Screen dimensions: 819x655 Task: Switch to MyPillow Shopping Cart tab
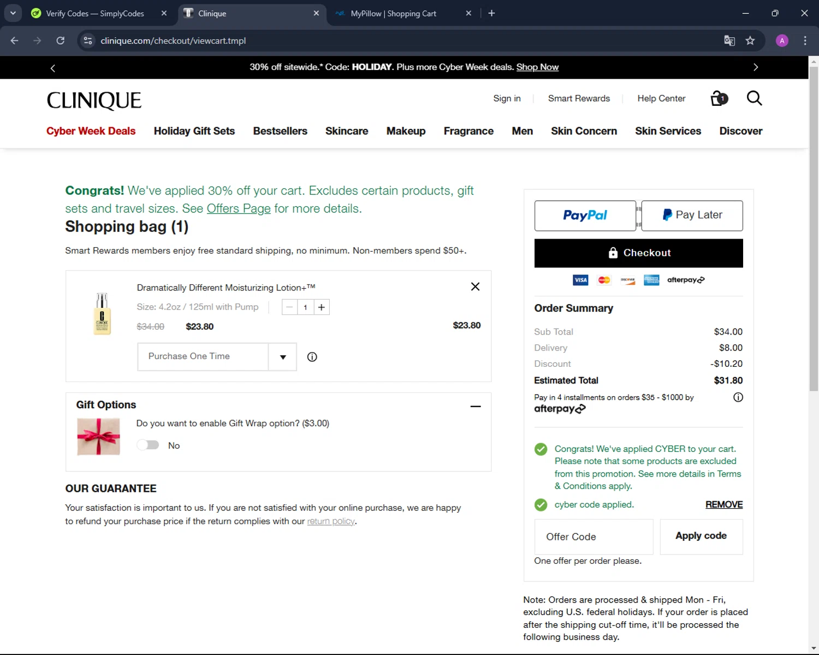point(393,13)
